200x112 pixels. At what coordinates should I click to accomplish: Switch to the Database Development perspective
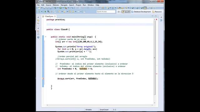141,12
